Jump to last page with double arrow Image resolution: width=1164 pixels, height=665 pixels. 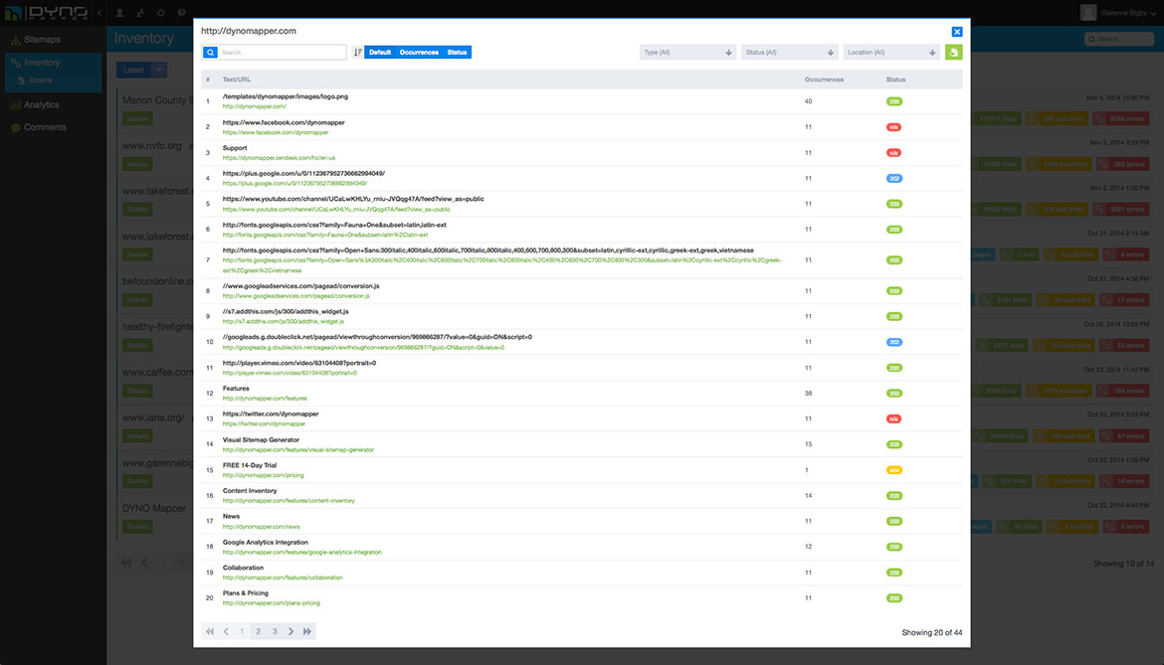(308, 631)
